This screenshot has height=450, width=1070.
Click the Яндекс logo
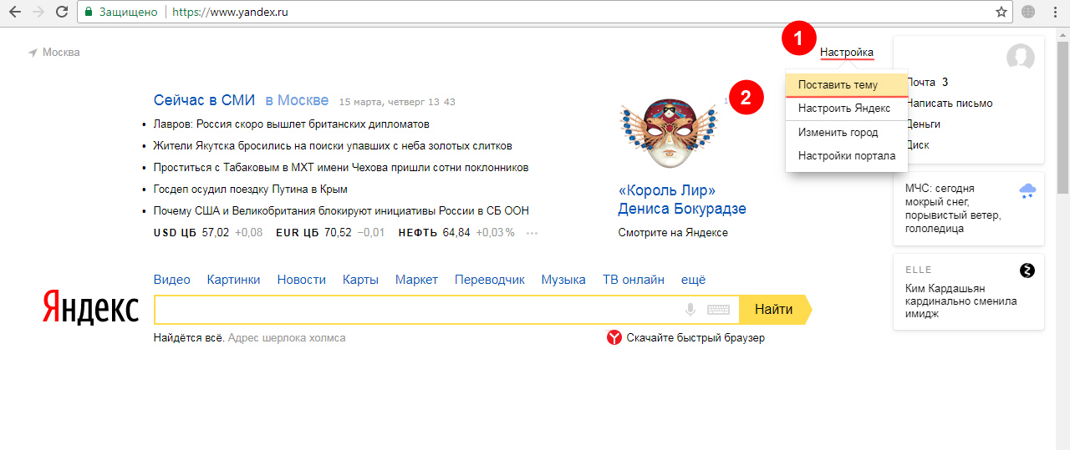tap(90, 309)
